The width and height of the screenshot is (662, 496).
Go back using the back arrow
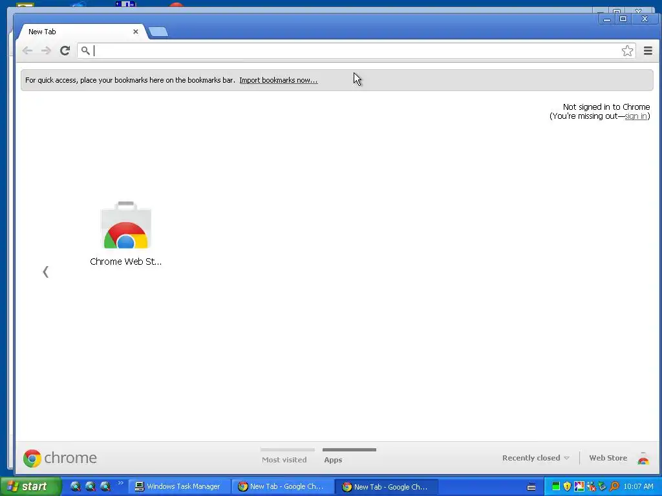tap(27, 51)
